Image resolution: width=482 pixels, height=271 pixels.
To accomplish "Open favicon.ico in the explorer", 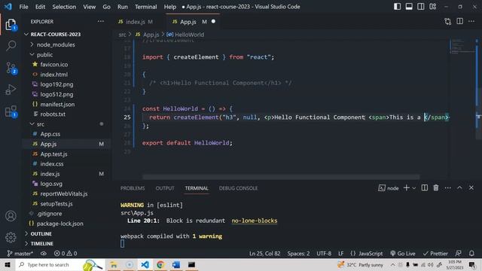I will [54, 65].
